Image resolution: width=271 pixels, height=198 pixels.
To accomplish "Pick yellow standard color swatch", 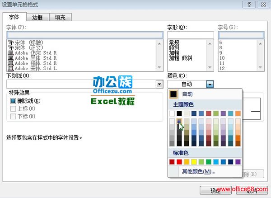I will click(x=194, y=162).
